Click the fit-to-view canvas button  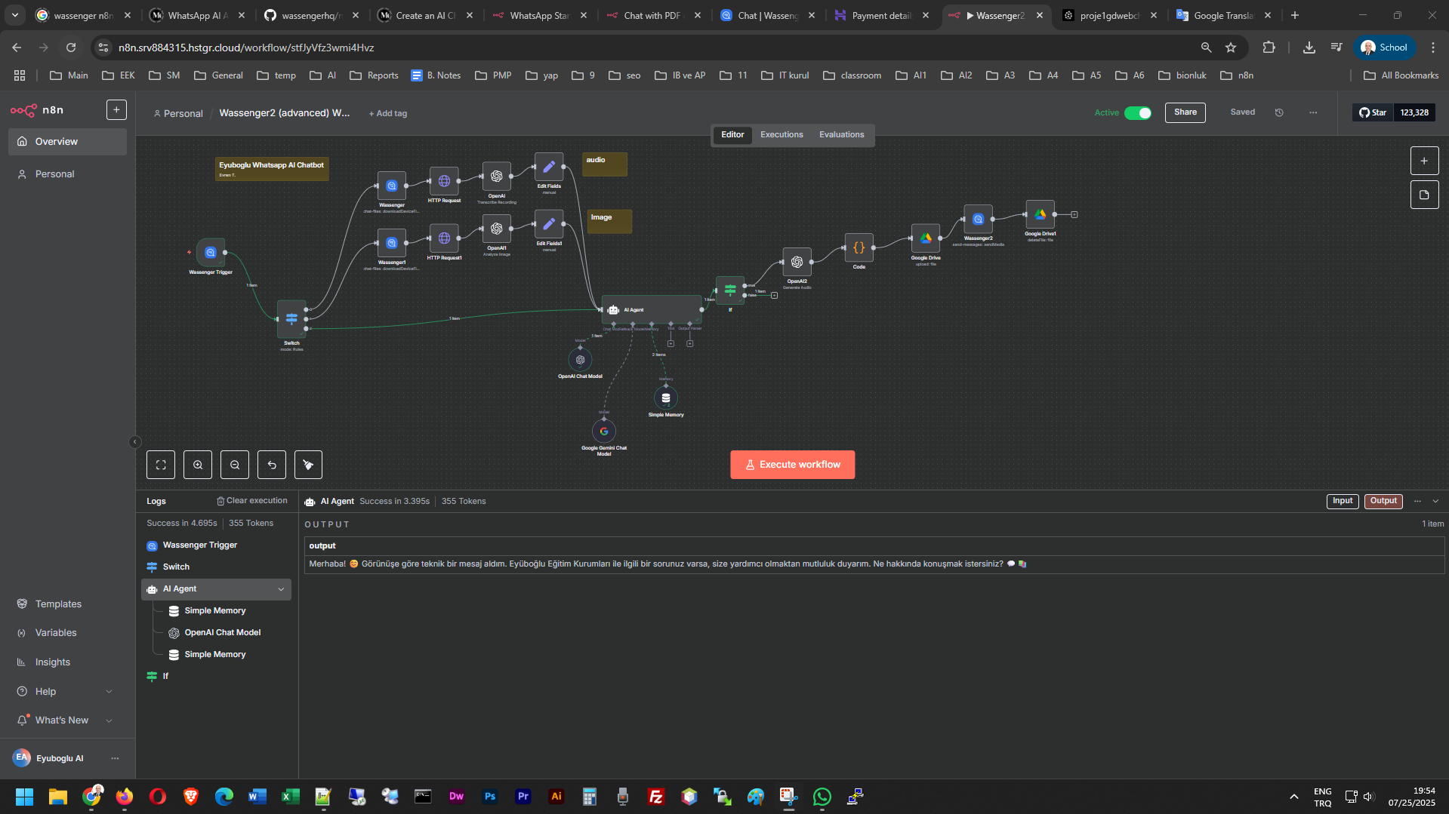tap(161, 465)
